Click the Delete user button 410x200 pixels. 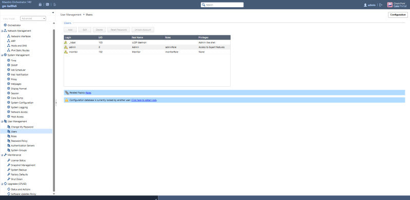click(99, 30)
